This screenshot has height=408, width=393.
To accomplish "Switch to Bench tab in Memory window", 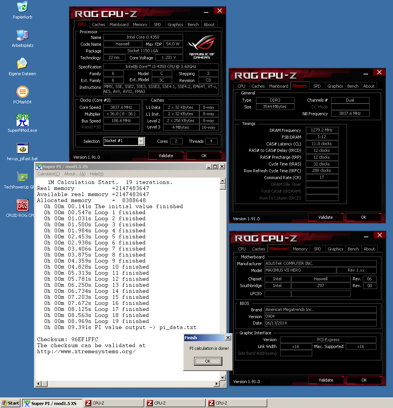I will (353, 86).
